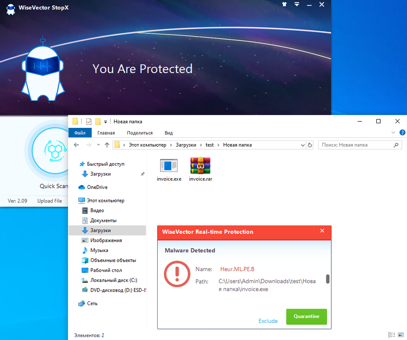Select highlighted Загрузки under Этот компьютер
The height and width of the screenshot is (340, 407).
(107, 230)
